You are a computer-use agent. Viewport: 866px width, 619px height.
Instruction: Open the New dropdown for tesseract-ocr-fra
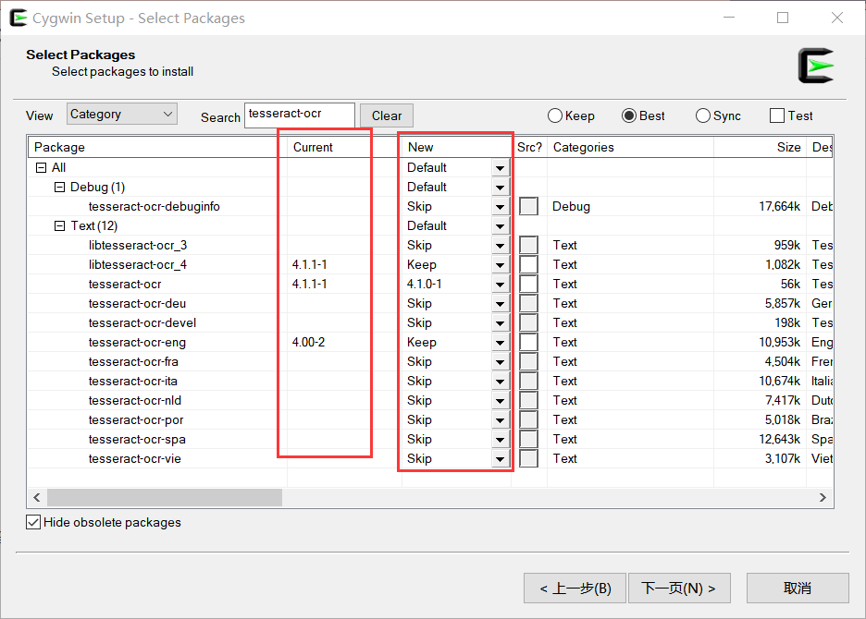[x=500, y=361]
